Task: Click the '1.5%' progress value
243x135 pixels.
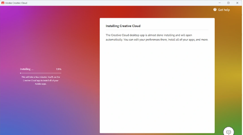Action: 59,69
